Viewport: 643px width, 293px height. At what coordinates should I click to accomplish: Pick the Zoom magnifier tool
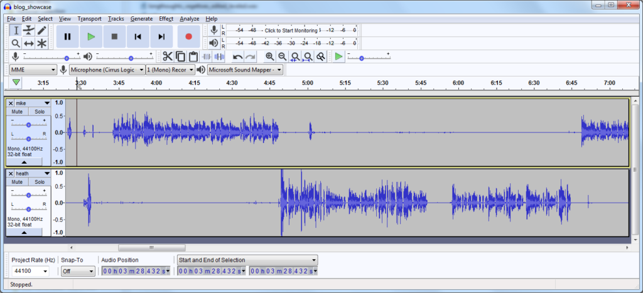click(16, 43)
